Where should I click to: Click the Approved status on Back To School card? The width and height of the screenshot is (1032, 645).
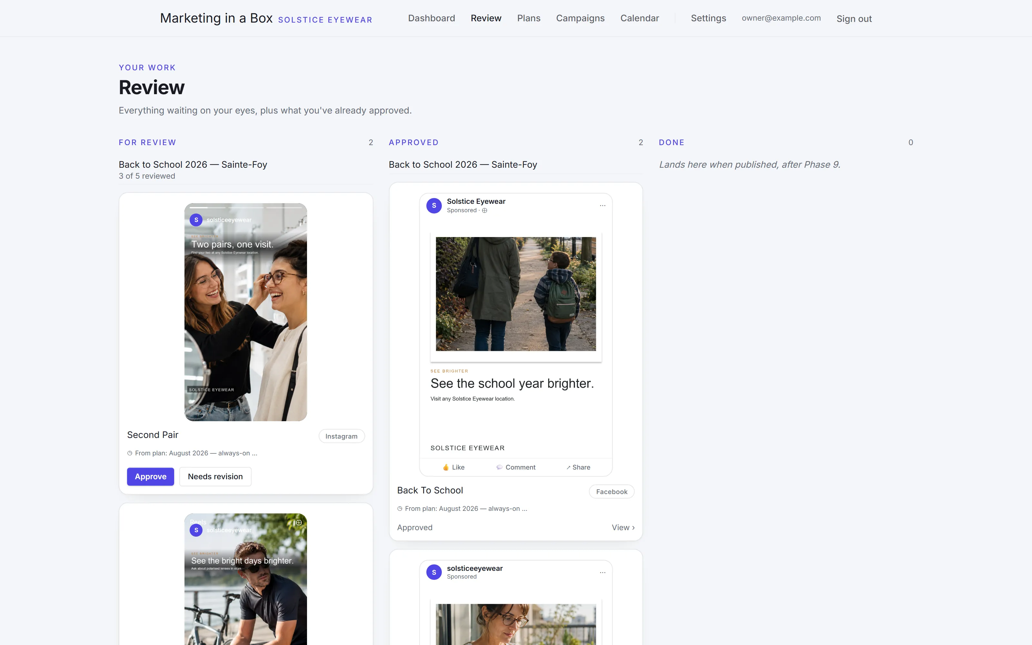click(x=414, y=527)
